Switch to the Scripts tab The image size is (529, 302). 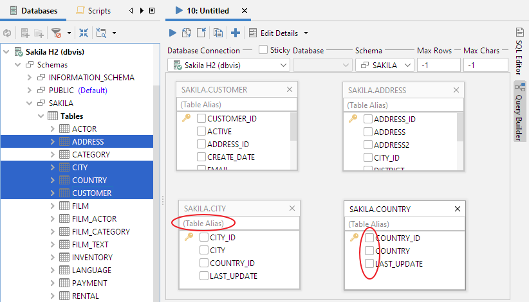click(93, 11)
